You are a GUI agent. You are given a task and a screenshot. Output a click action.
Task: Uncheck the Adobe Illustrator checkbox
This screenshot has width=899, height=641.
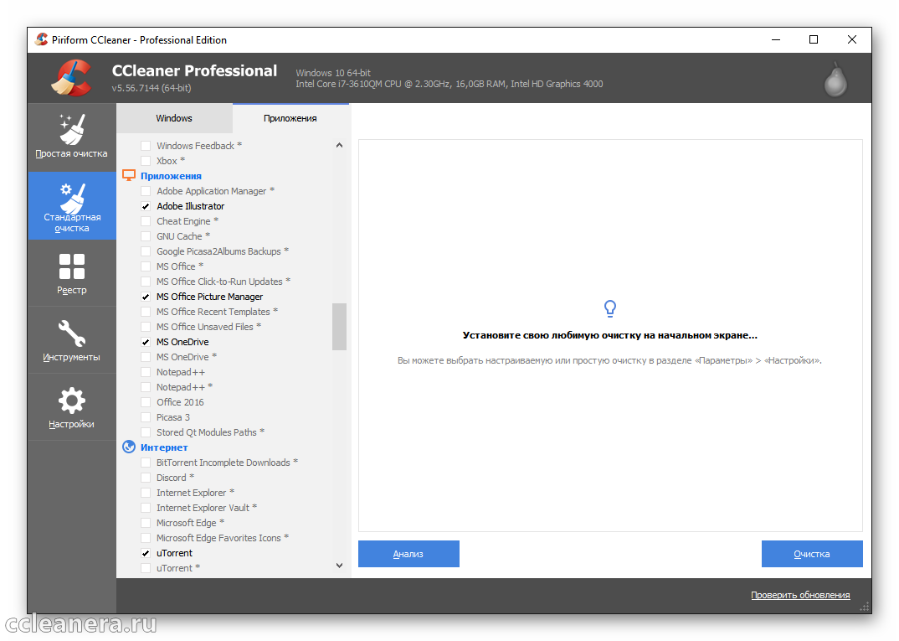[x=146, y=206]
